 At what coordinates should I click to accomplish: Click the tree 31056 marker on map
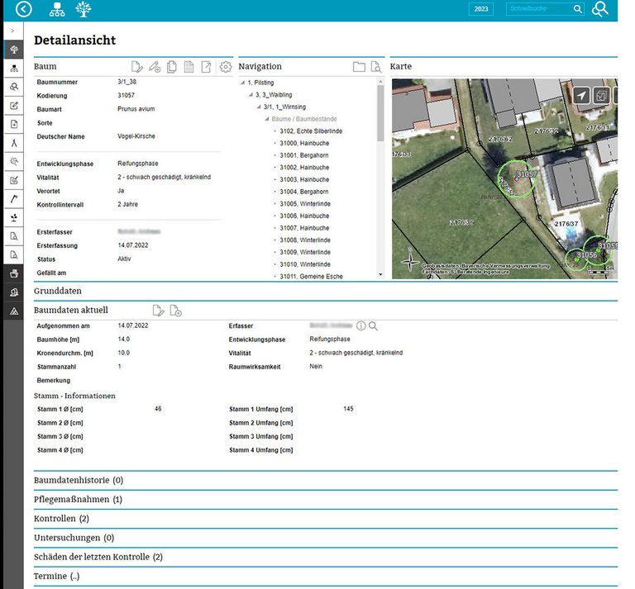click(576, 259)
